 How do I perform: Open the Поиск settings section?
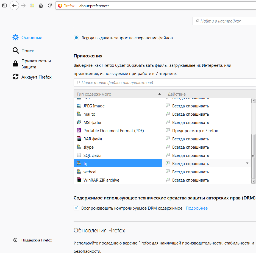coord(27,51)
